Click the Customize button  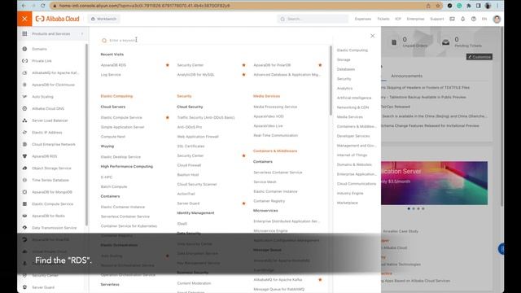pos(479,57)
